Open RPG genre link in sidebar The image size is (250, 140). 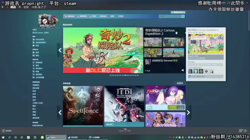point(36,118)
